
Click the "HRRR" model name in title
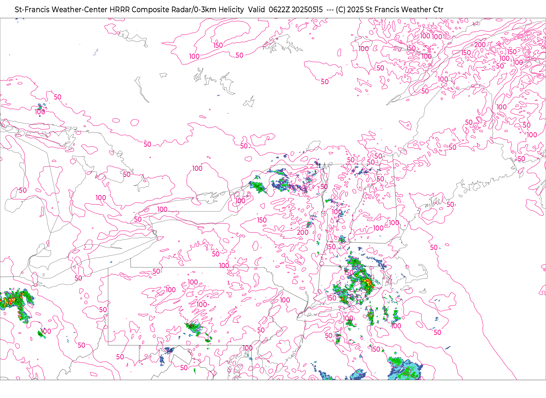[120, 10]
